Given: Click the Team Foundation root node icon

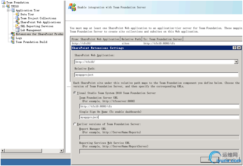Looking at the screenshot, I should click(3, 3).
